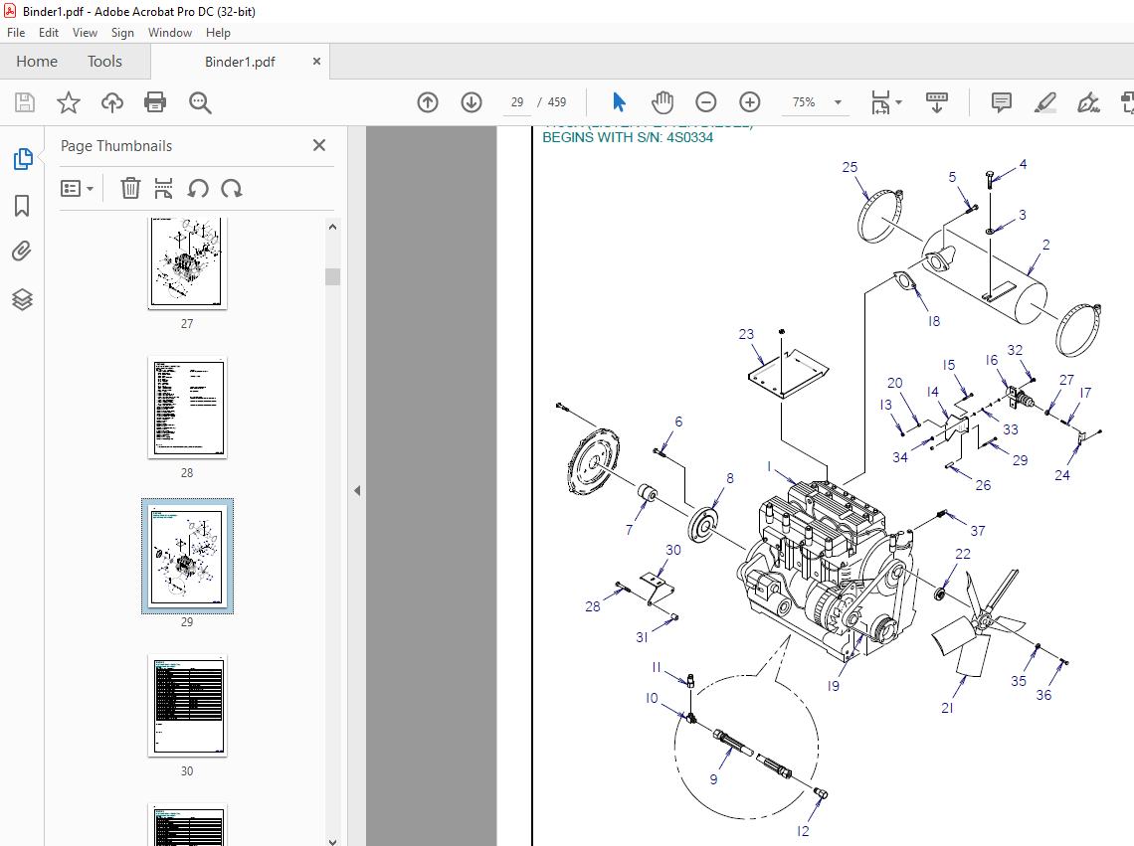Select the highlighter pen tool
Screen dimensions: 1134x846
(1045, 102)
